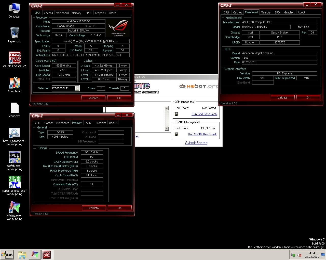The width and height of the screenshot is (326, 260).
Task: Click OK in the Memory window
Action: tap(119, 208)
